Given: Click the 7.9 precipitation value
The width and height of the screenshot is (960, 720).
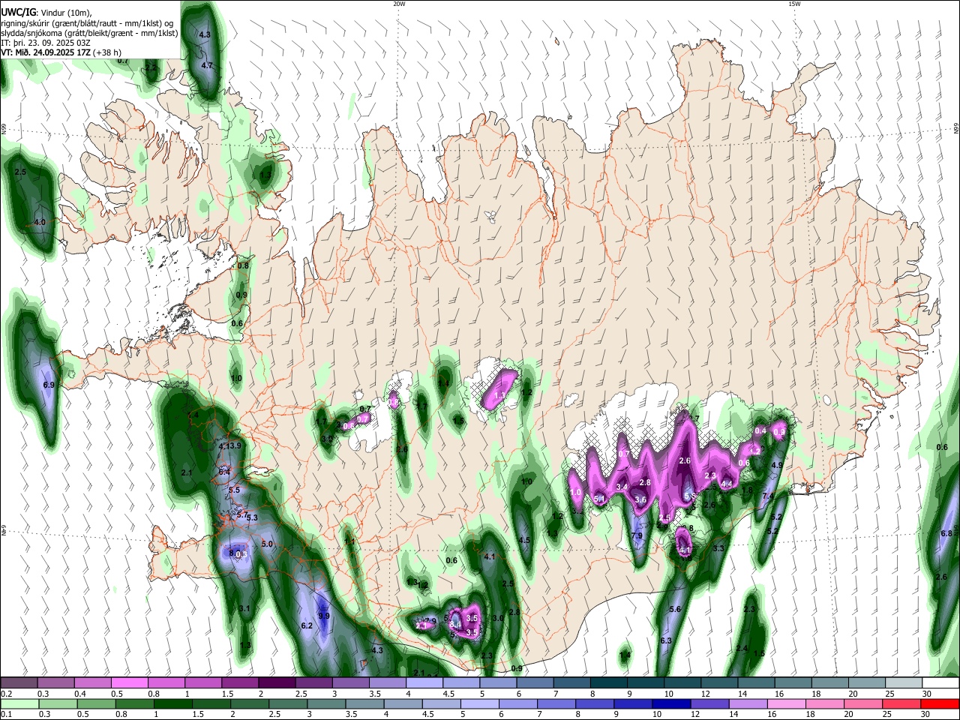Looking at the screenshot, I should (637, 535).
